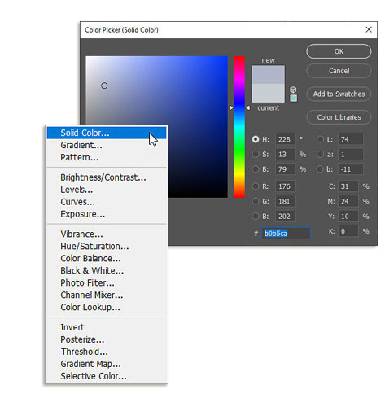Click Add to Swatches button
The height and width of the screenshot is (407, 385).
point(339,94)
